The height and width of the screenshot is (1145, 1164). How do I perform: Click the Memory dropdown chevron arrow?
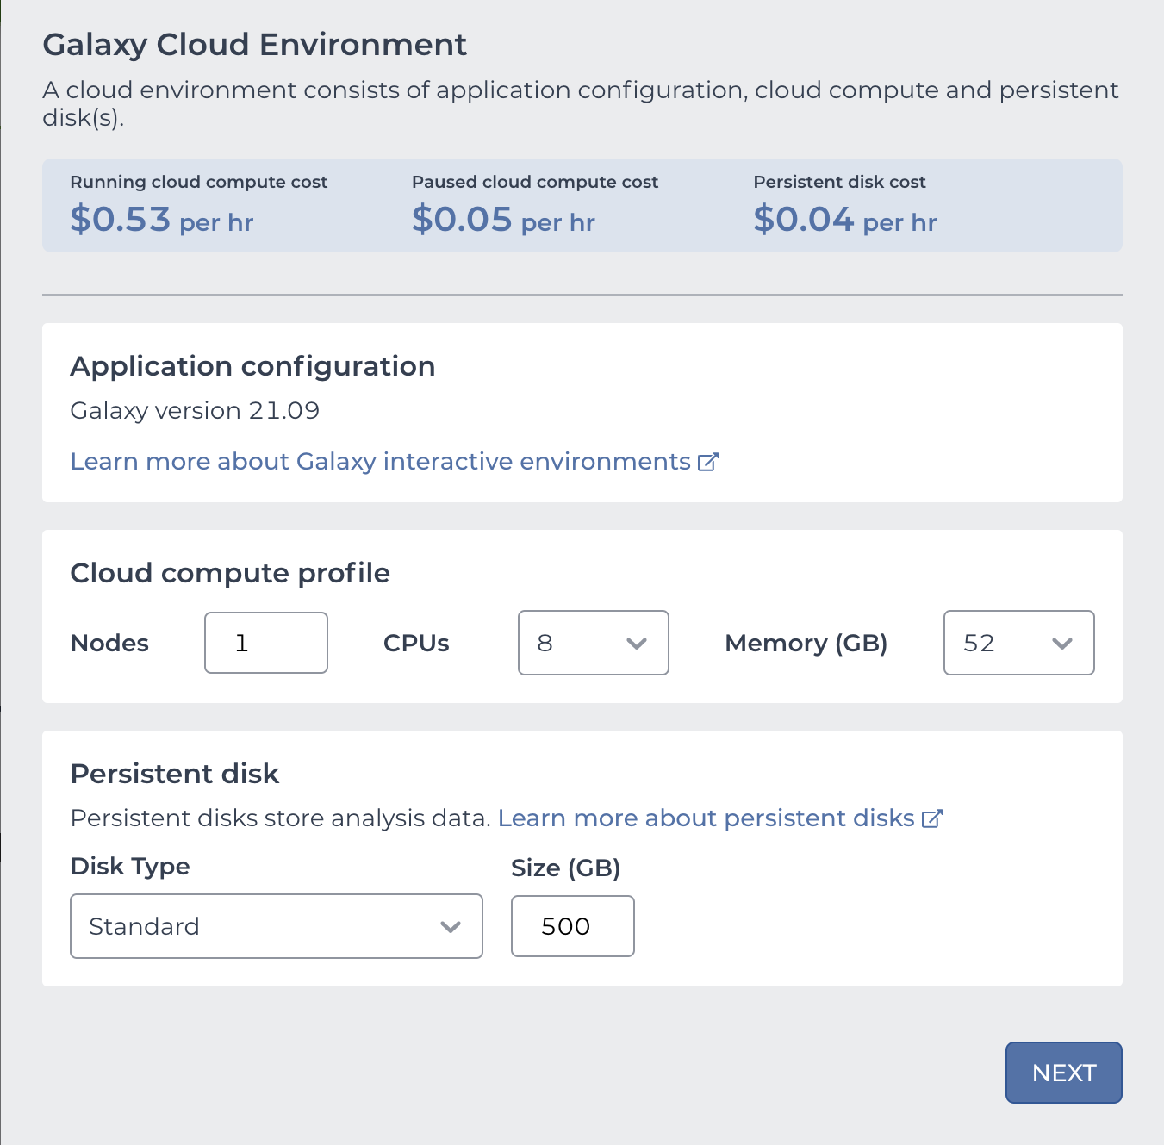tap(1062, 644)
